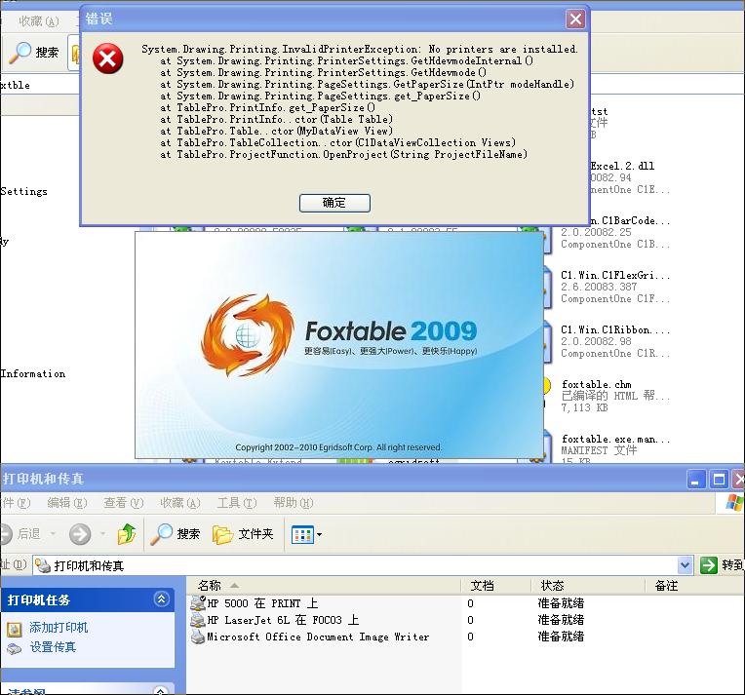The width and height of the screenshot is (745, 695).
Task: Click 搜索 in the background Explorer window toolbar
Action: tap(34, 53)
